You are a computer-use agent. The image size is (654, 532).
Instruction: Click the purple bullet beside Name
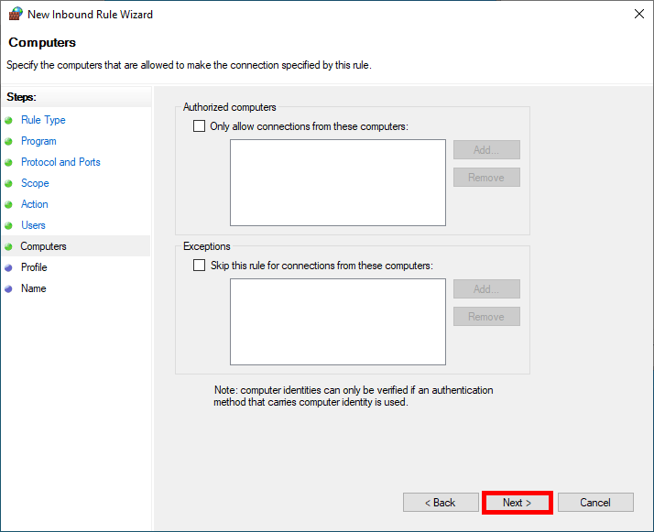(x=8, y=289)
